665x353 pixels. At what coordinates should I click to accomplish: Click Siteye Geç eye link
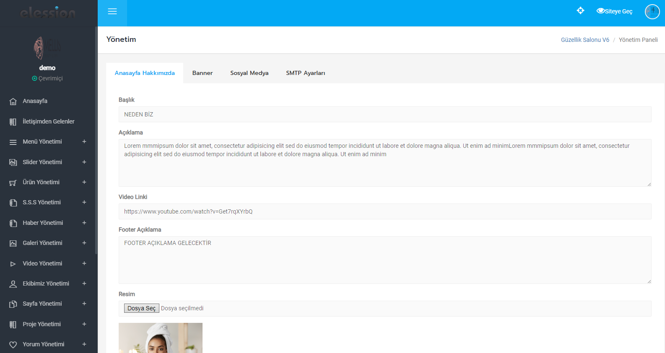(x=614, y=11)
